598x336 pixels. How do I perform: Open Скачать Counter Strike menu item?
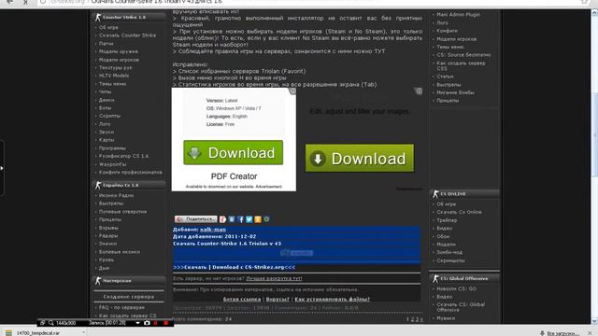127,35
